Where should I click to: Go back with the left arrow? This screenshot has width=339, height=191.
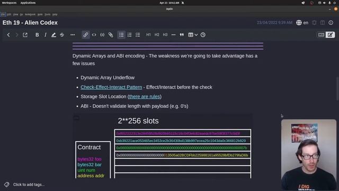(8, 35)
